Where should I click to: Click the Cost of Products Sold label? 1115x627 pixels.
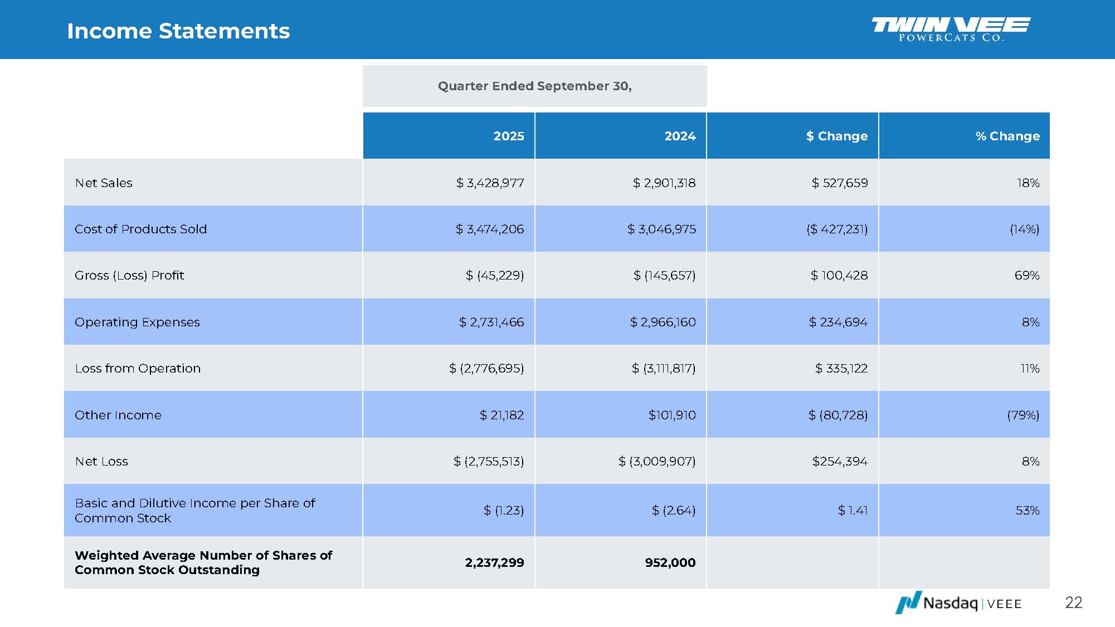140,229
